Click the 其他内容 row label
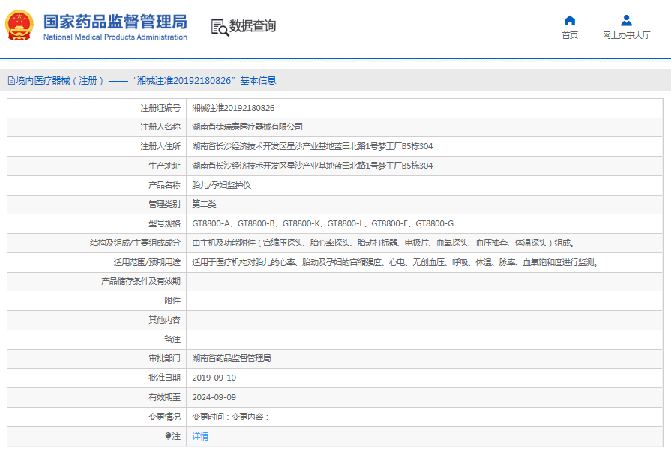 click(x=164, y=320)
